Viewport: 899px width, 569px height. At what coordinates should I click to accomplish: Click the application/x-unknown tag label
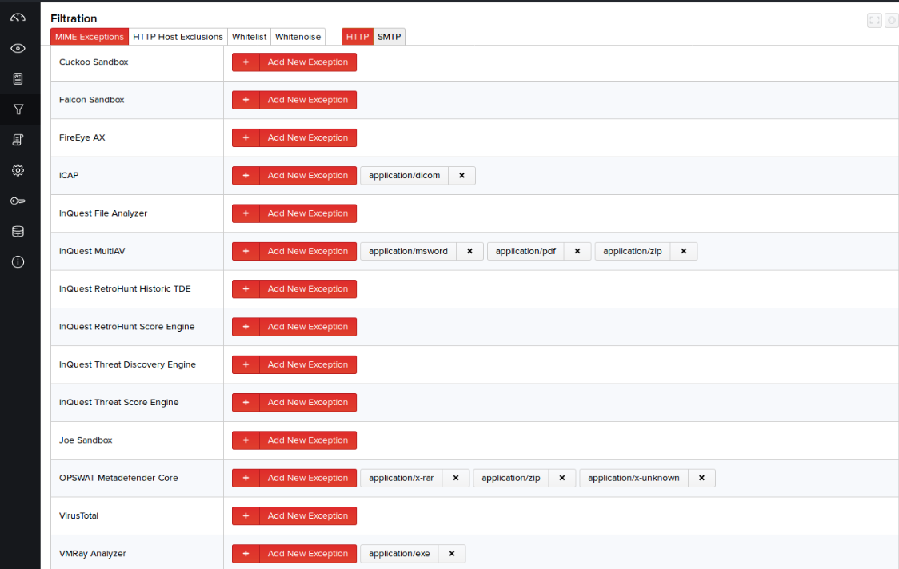pyautogui.click(x=633, y=478)
